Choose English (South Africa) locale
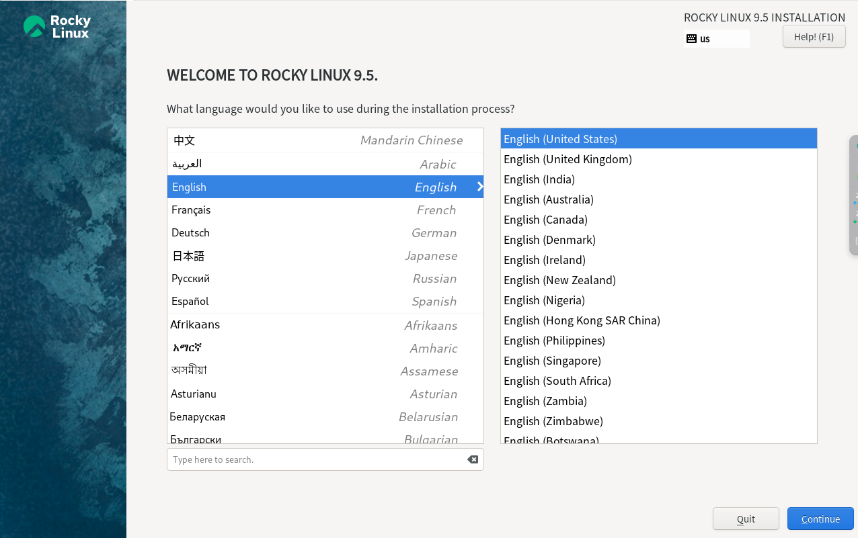 659,381
